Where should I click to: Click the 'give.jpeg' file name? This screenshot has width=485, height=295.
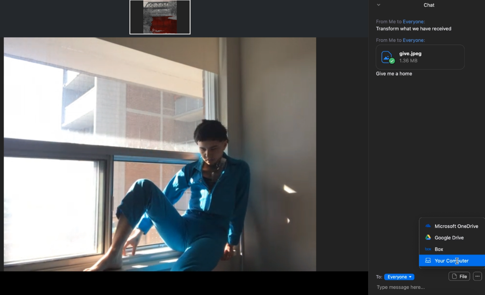click(410, 53)
